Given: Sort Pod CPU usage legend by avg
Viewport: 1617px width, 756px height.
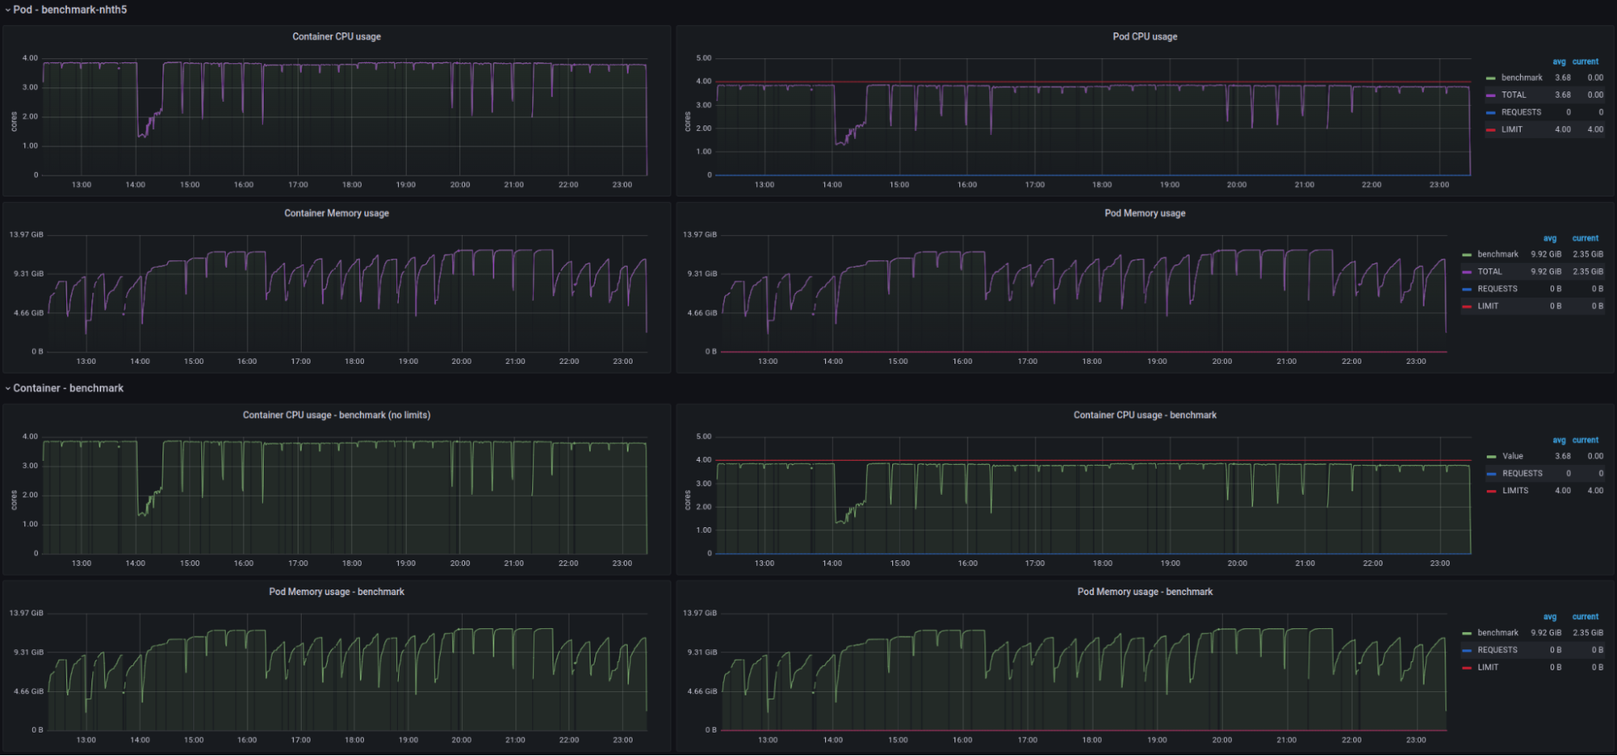Looking at the screenshot, I should (1559, 61).
